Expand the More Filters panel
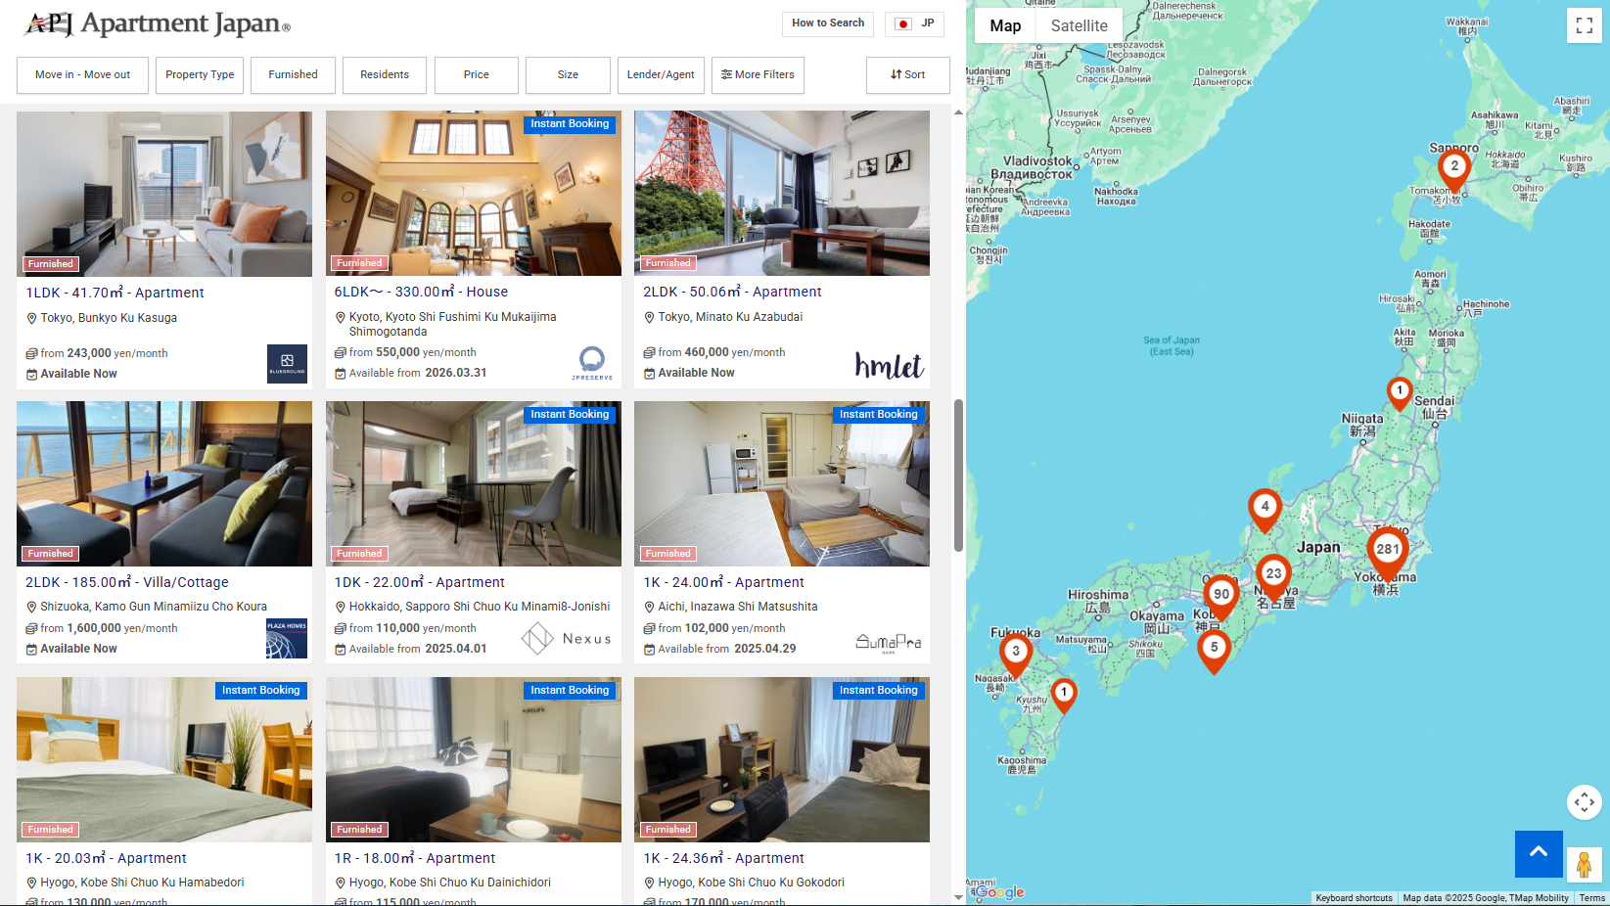Screen dimensions: 1610x906 click(x=758, y=75)
